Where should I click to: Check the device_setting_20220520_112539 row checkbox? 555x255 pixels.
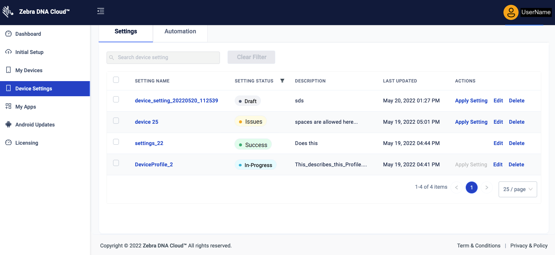(116, 99)
